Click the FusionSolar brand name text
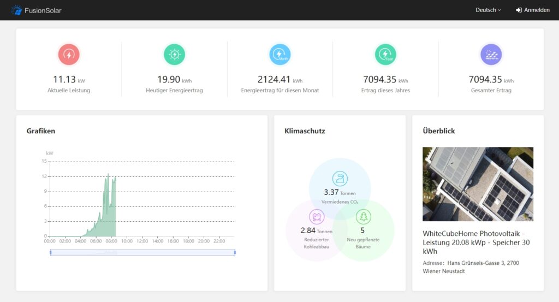 click(x=43, y=10)
